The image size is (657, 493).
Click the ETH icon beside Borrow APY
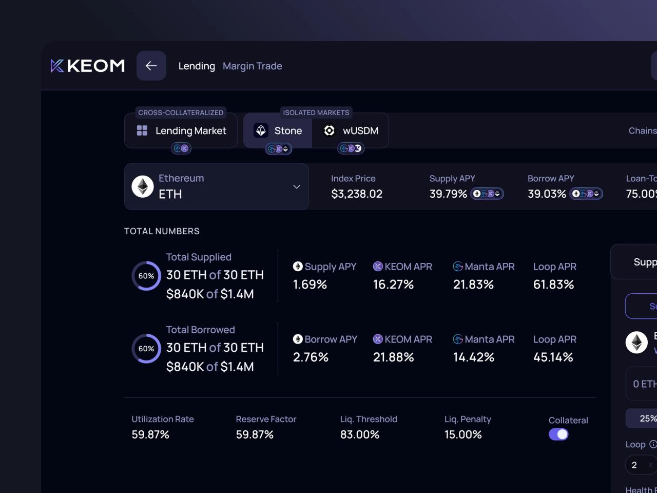point(298,339)
